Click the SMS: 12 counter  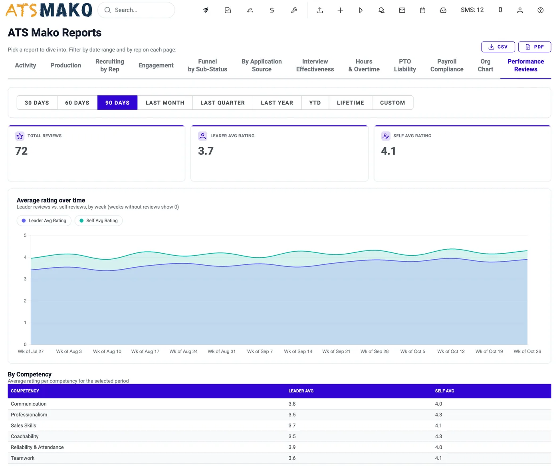[x=472, y=10]
